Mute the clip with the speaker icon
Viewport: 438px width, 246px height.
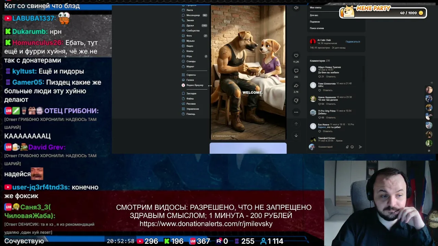[x=296, y=8]
